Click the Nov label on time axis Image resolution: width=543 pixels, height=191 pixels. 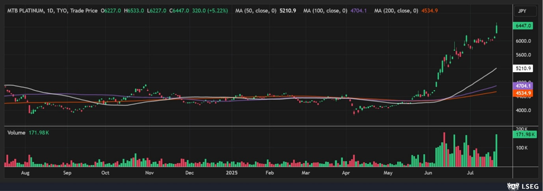pos(149,173)
